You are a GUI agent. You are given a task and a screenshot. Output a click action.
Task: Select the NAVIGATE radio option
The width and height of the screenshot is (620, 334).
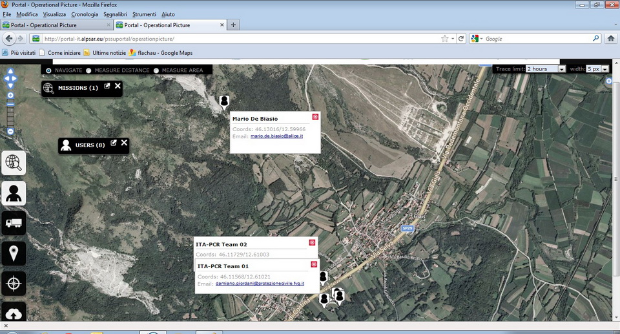click(x=49, y=70)
